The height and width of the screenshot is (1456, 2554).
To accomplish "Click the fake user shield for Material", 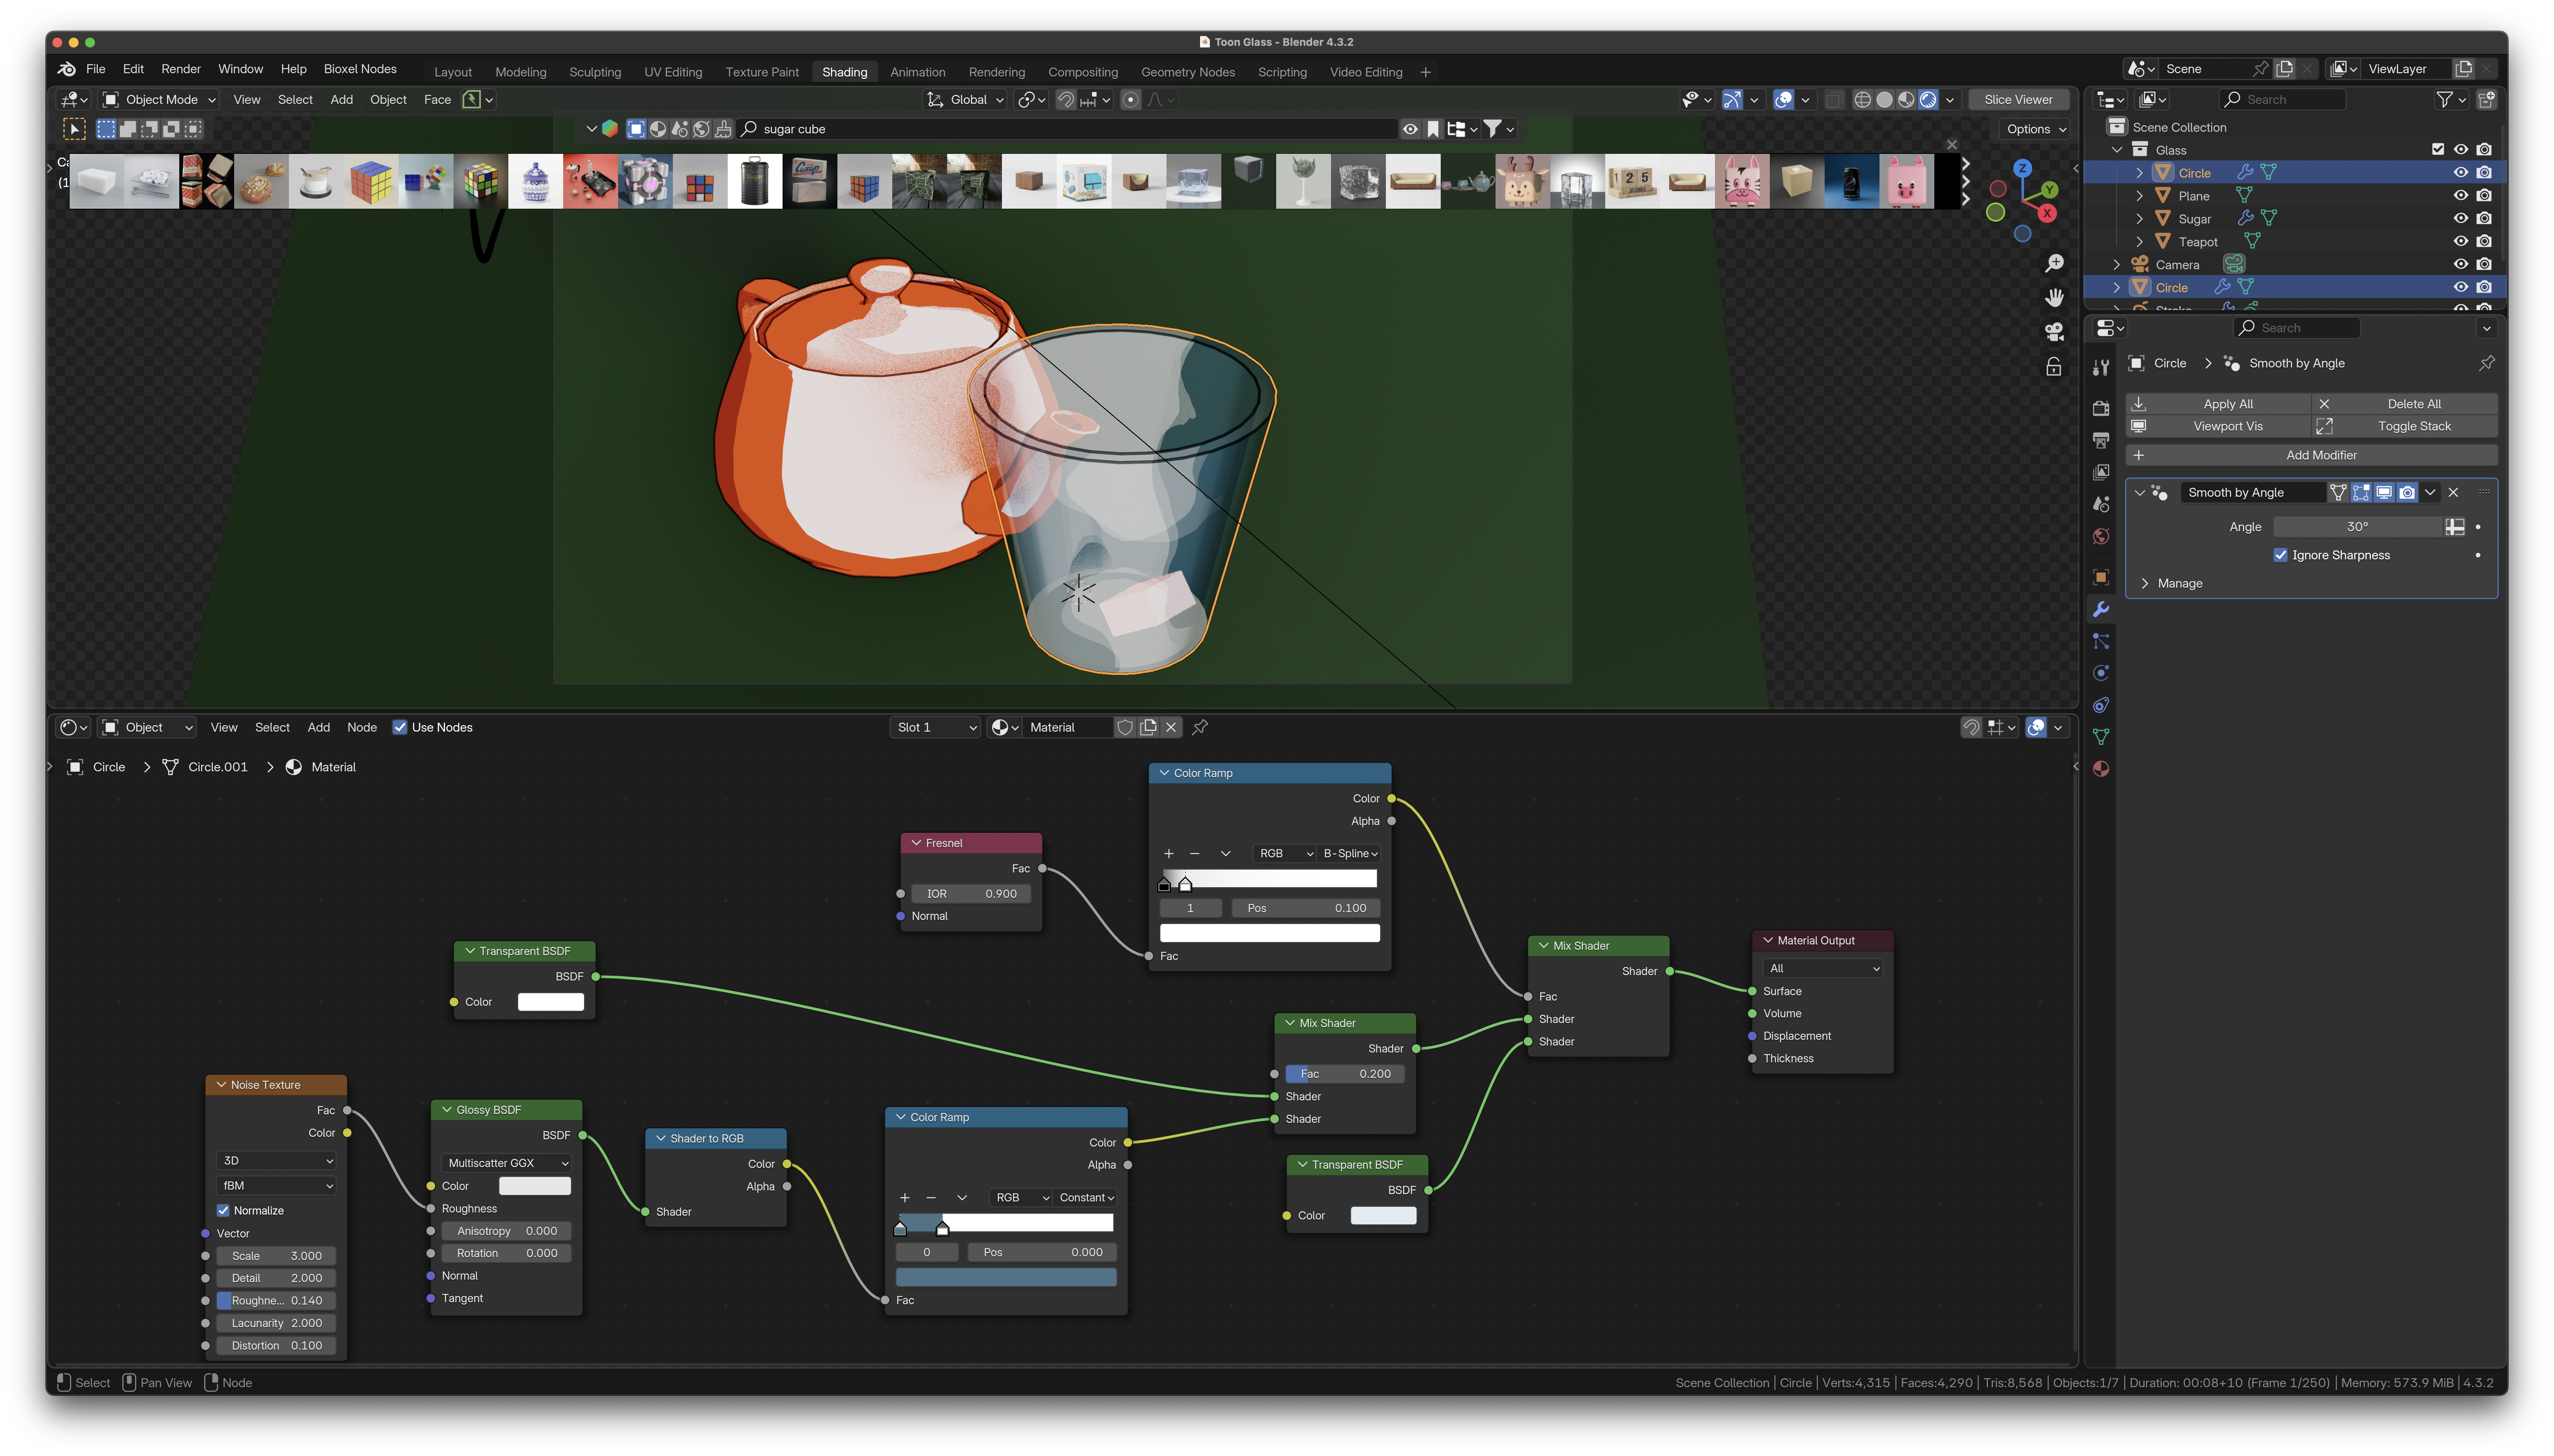I will click(x=1125, y=727).
